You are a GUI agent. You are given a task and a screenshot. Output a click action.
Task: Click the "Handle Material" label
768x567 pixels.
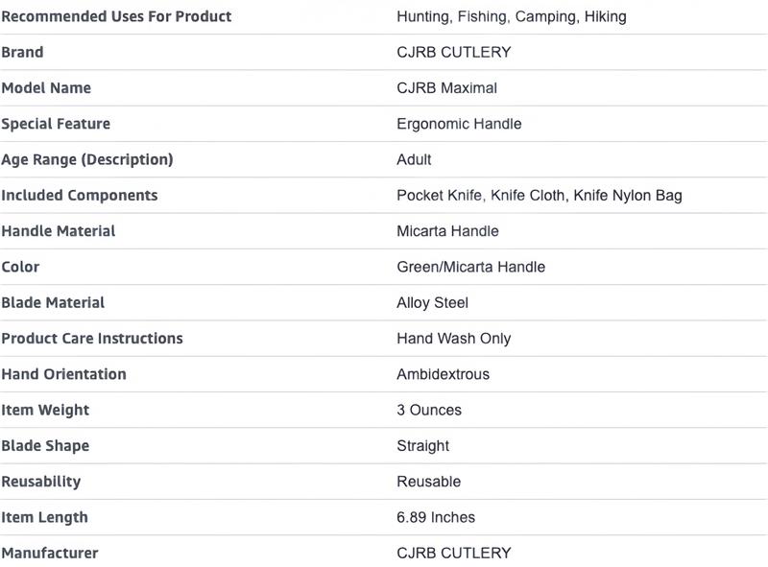pos(58,231)
